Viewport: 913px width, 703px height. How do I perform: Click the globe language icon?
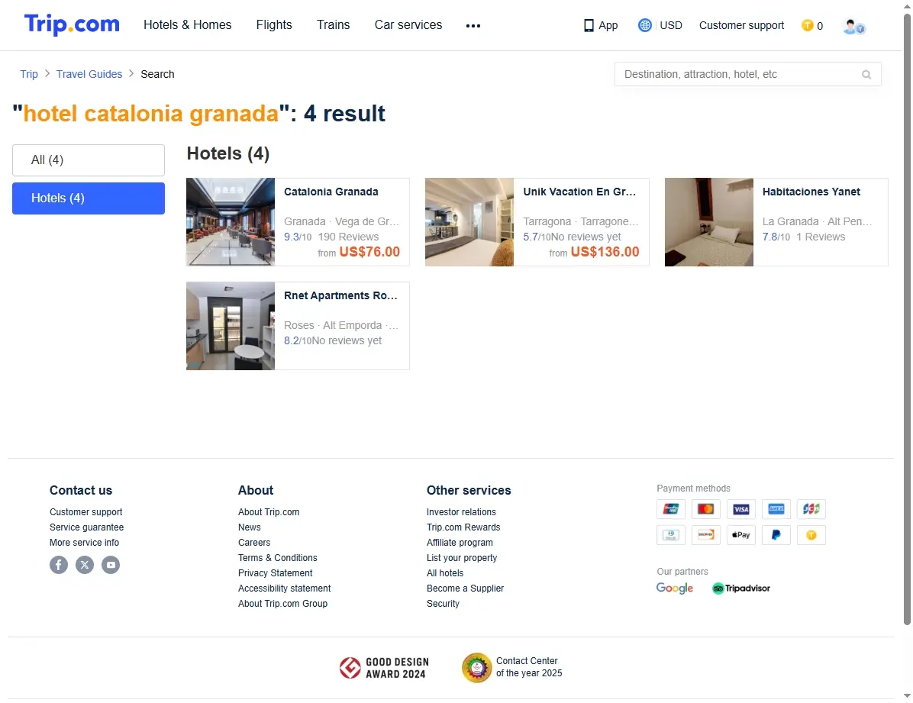click(x=644, y=25)
